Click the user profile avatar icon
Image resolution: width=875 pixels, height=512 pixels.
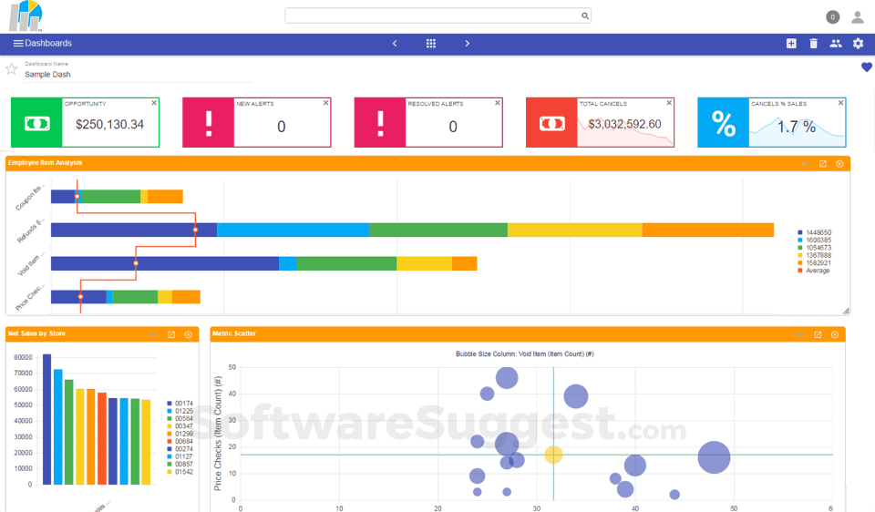tap(857, 17)
